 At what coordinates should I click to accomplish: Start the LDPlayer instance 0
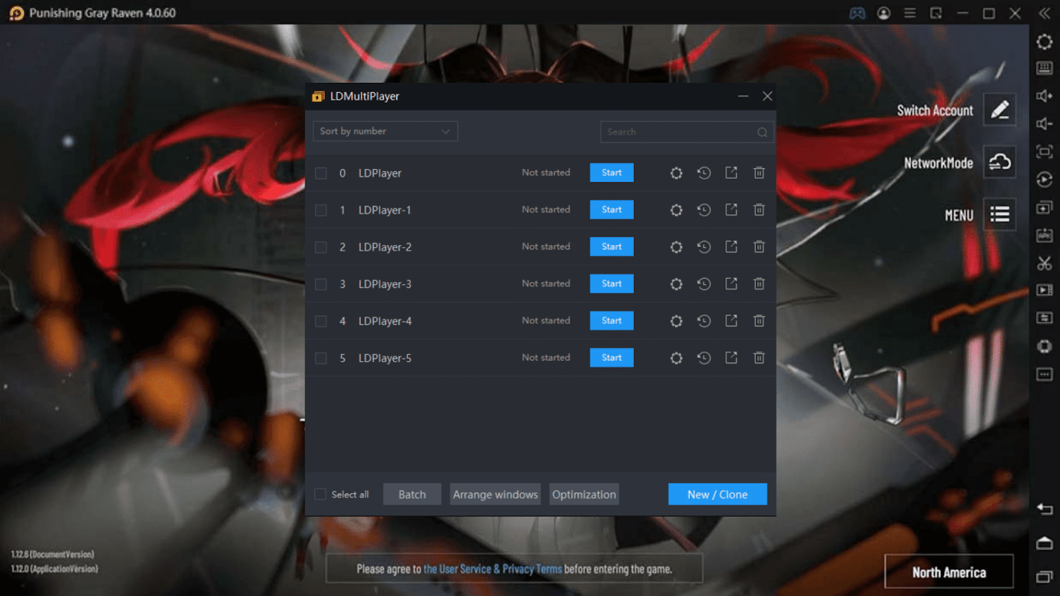pyautogui.click(x=611, y=173)
